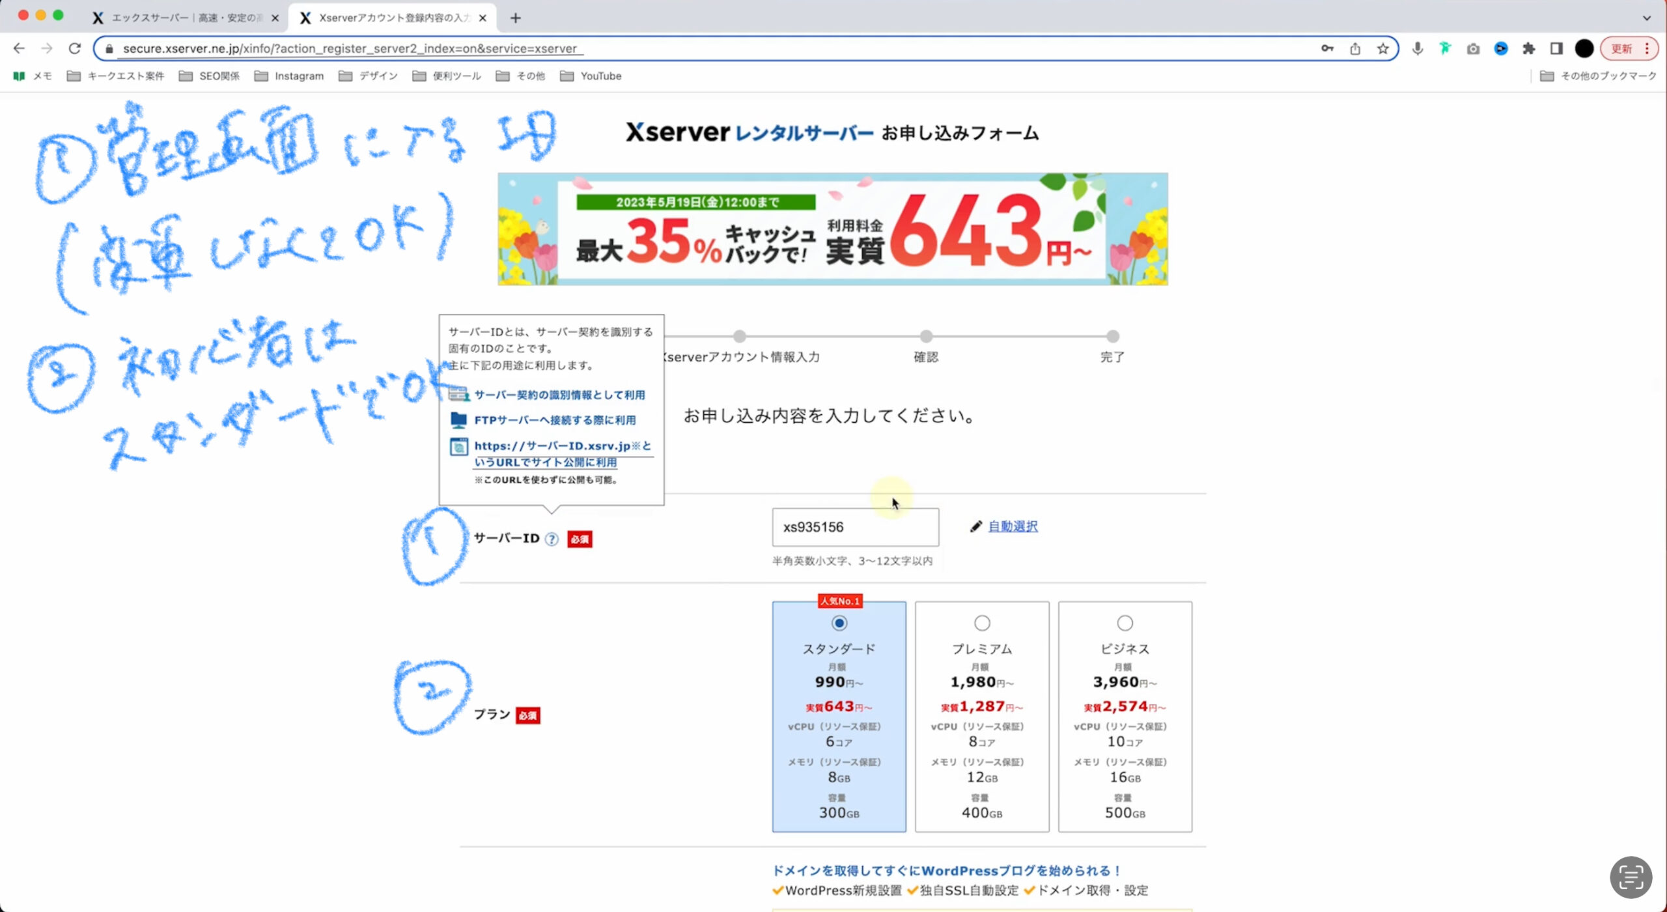Toggle the browser side panel icon

click(1556, 49)
